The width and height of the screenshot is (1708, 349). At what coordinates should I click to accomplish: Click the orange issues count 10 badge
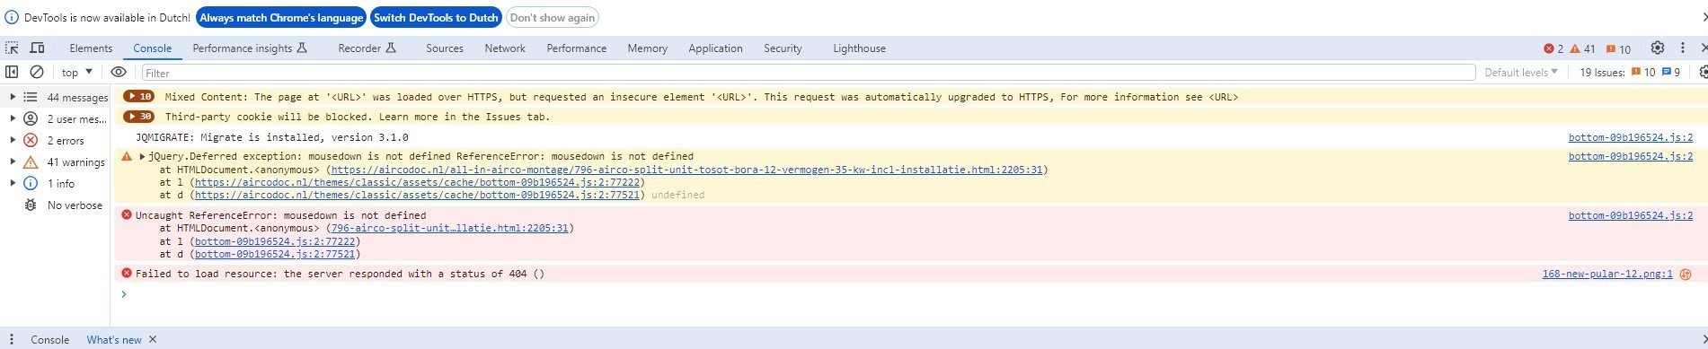pos(1618,48)
